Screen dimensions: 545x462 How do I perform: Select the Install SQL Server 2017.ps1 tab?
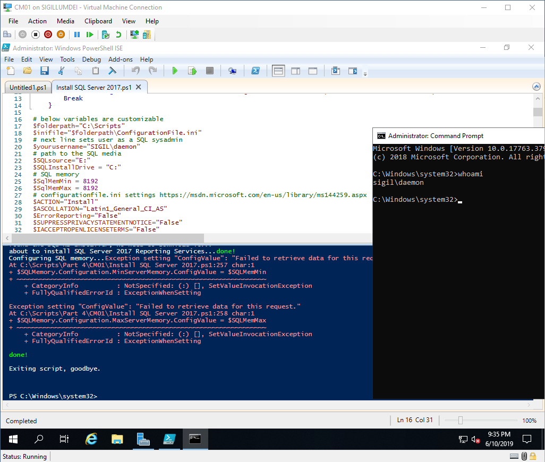(94, 88)
